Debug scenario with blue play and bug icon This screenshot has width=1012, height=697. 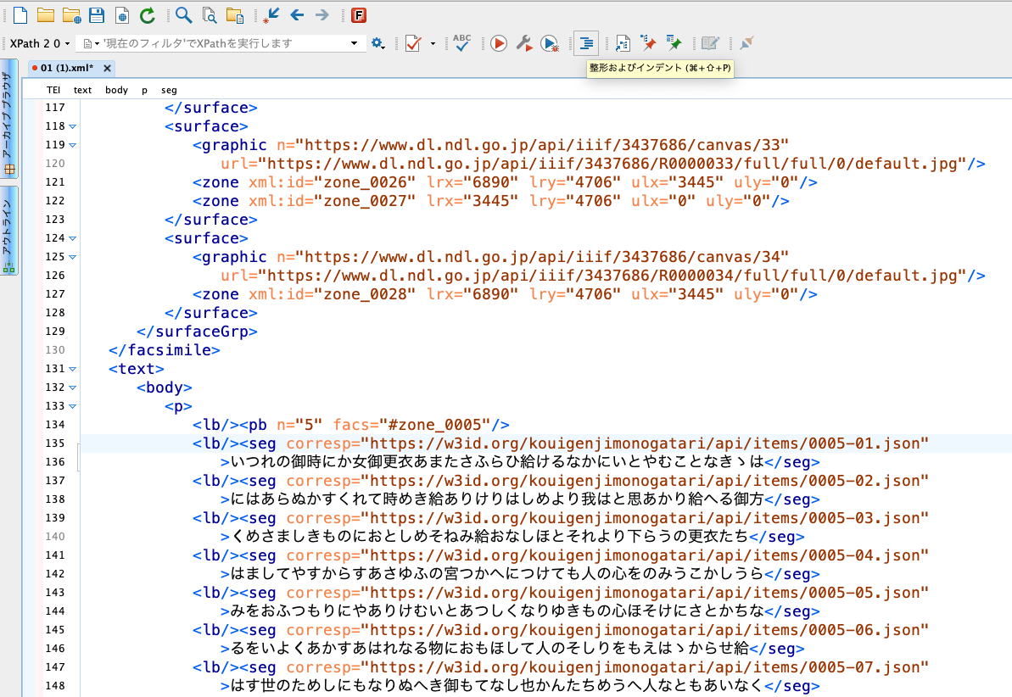click(550, 43)
